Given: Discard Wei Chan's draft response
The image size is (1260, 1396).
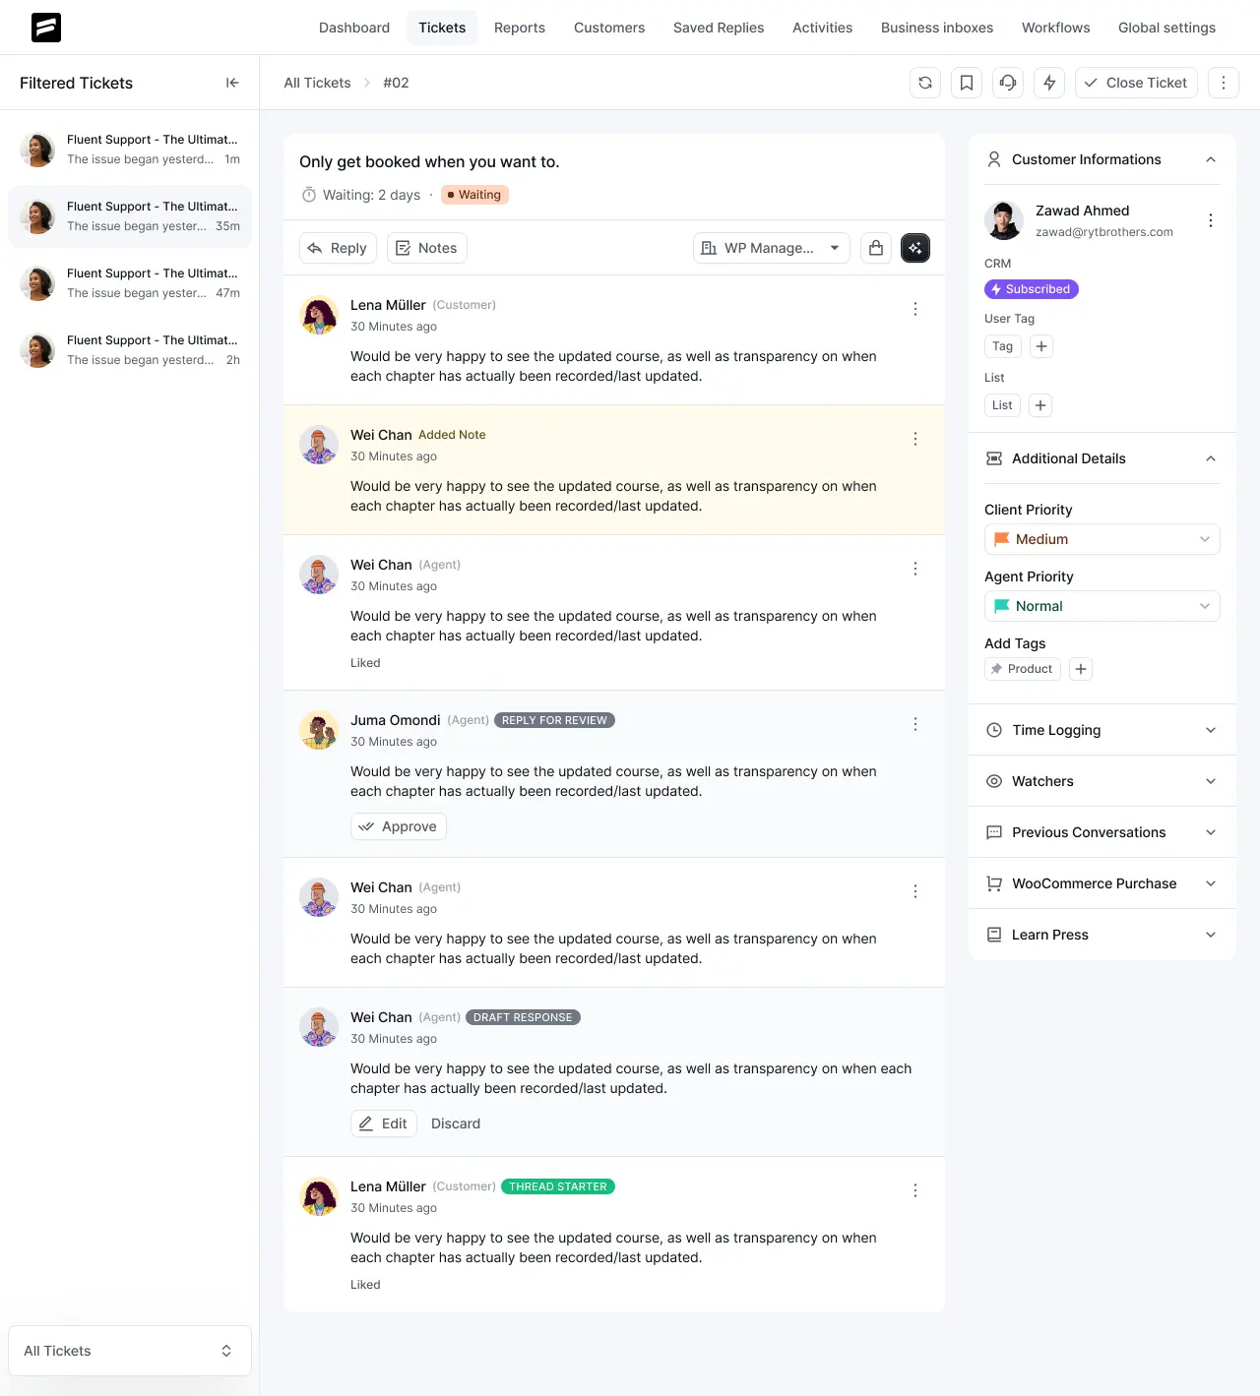Looking at the screenshot, I should click(x=456, y=1123).
